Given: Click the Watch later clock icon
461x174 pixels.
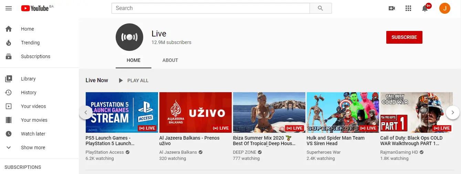Looking at the screenshot, I should coord(9,134).
